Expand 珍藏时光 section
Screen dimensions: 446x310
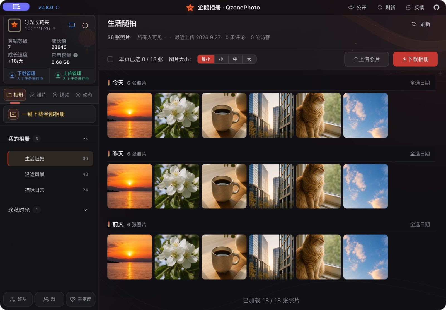coord(86,210)
